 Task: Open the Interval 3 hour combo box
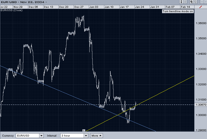[x=74, y=135]
